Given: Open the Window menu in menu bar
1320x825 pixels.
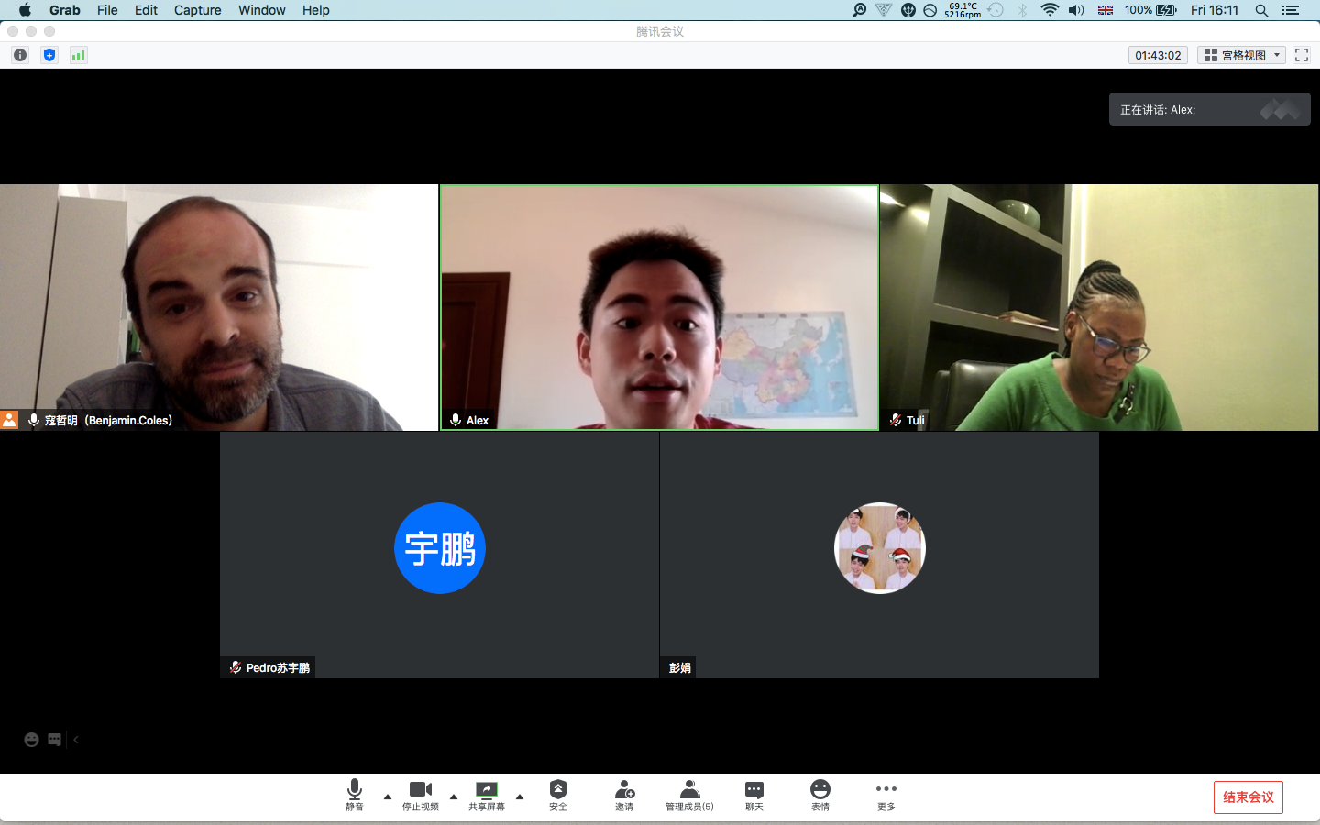Looking at the screenshot, I should click(x=261, y=10).
